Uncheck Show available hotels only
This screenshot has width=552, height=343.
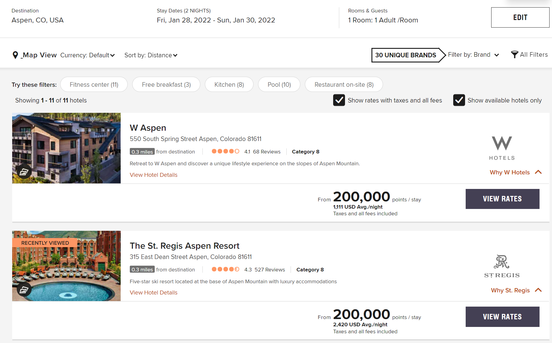(x=459, y=100)
